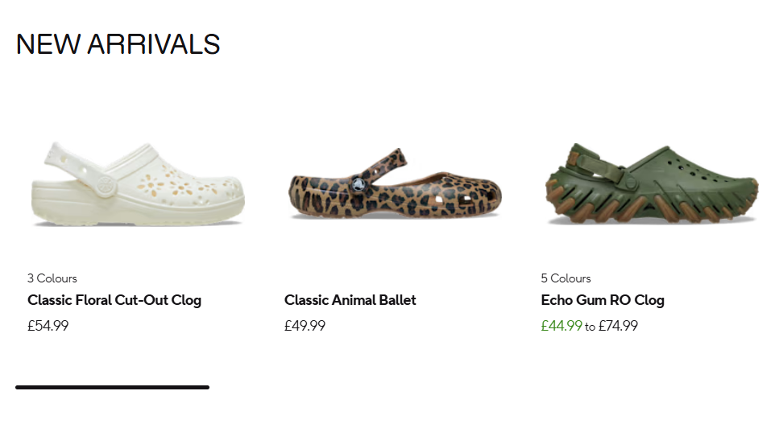The width and height of the screenshot is (775, 424).
Task: Click the £74.99 upper price
Action: coord(618,326)
